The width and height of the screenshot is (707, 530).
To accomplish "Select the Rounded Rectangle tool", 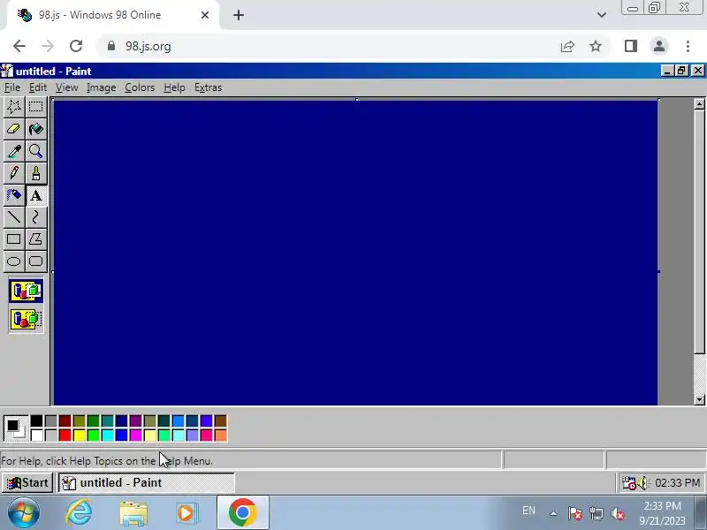I will (36, 261).
